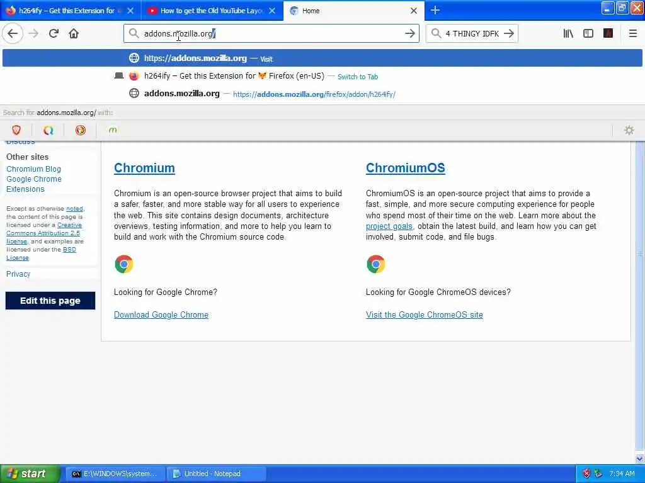
Task: Click inside the address bar field
Action: (271, 33)
